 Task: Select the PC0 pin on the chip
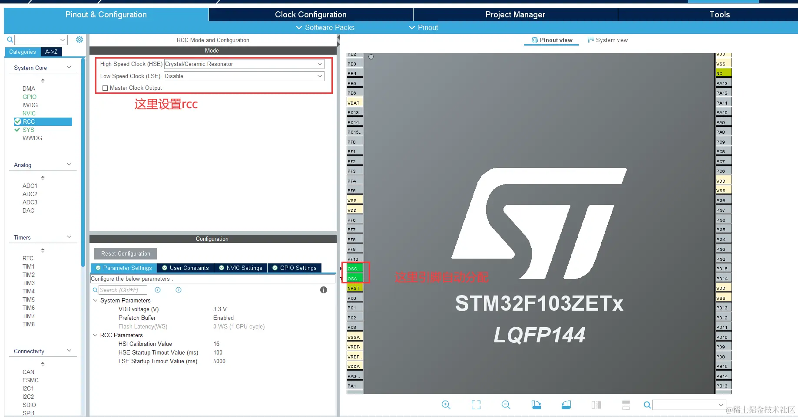355,298
